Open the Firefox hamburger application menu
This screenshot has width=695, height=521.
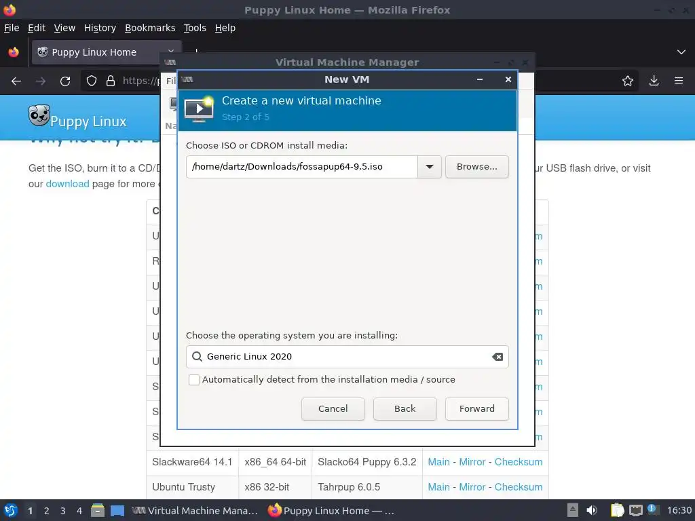click(679, 81)
